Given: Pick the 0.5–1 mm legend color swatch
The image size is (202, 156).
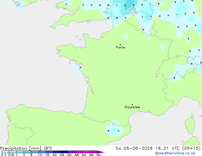Looking at the screenshot, I should (13, 152).
